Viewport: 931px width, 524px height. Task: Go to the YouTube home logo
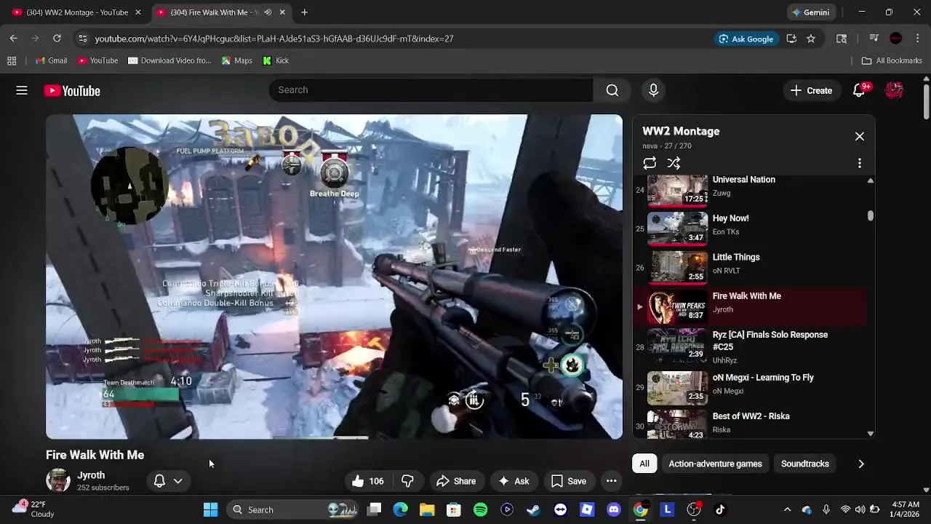click(x=72, y=91)
